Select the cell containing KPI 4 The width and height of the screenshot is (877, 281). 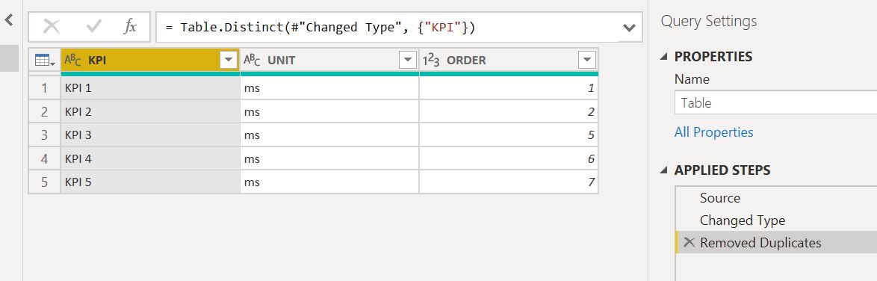click(150, 158)
